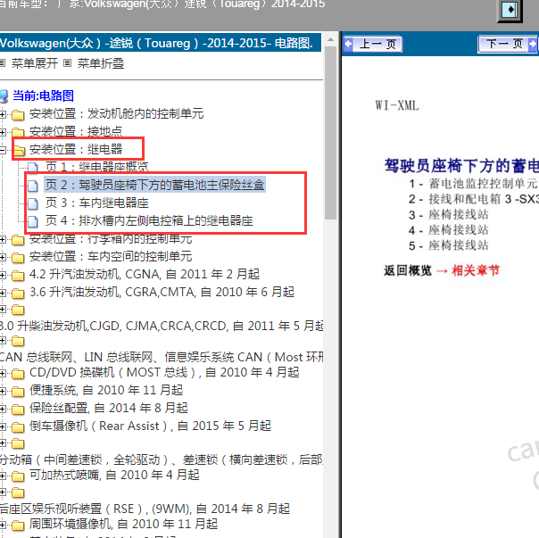Collapse the 安装位置：继电器 folder
Screen dimensions: 539x538
[3, 150]
